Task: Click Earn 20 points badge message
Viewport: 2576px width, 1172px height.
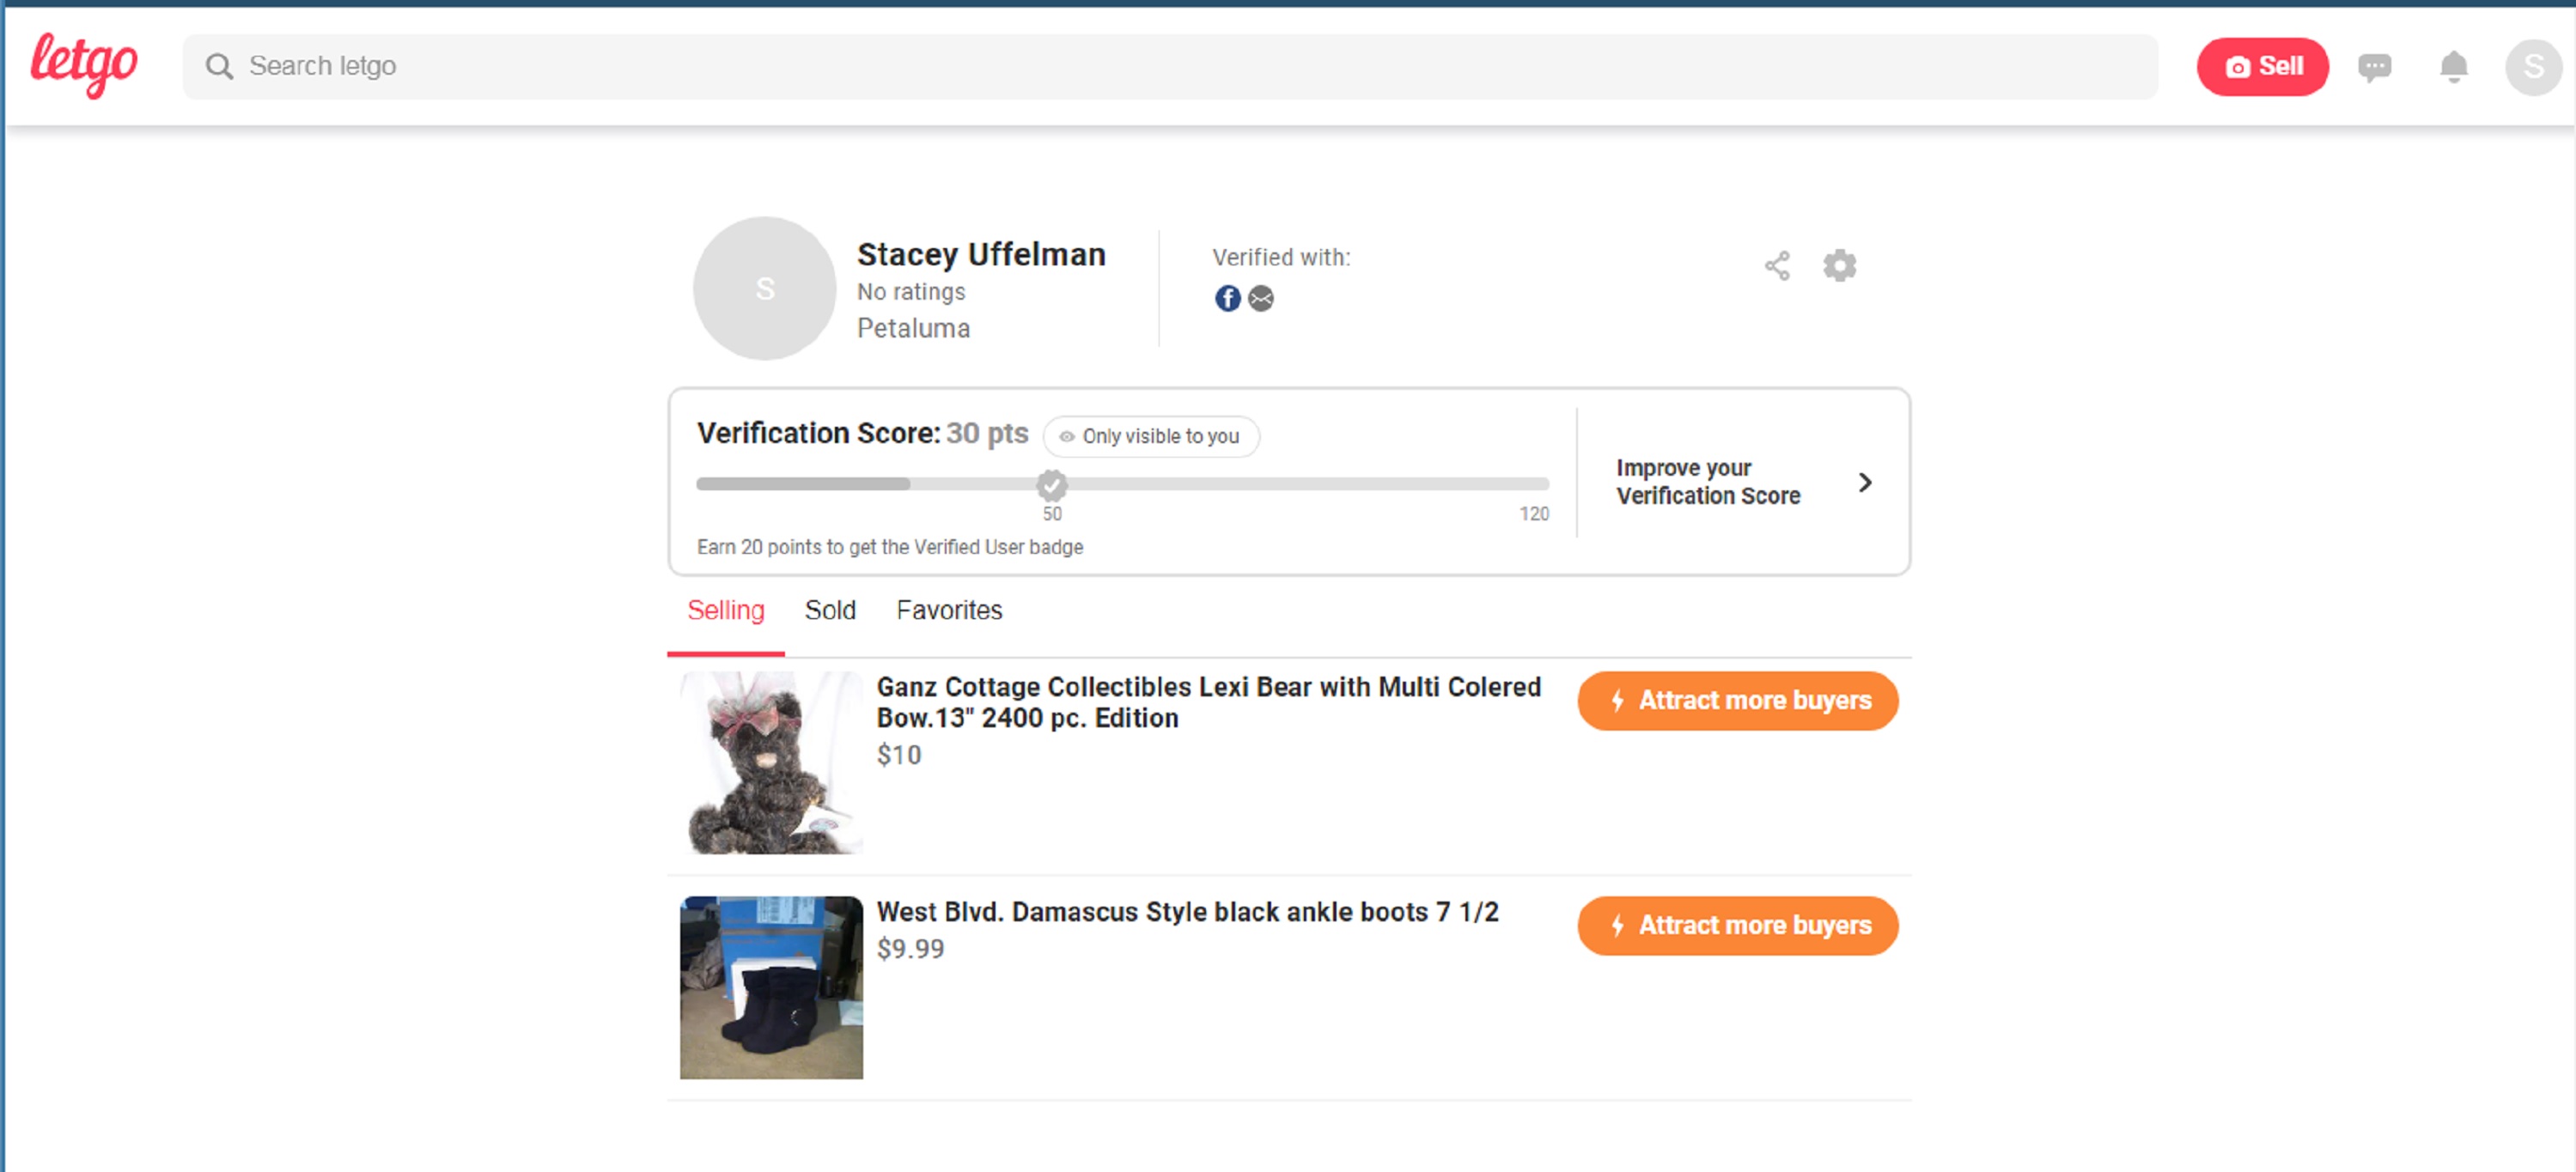Action: [890, 547]
